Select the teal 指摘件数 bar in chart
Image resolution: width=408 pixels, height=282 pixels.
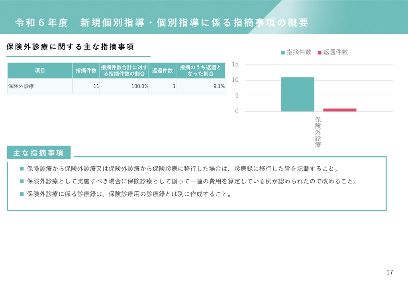[297, 95]
